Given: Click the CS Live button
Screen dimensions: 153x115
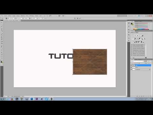Looking at the screenshot, I should [x=141, y=16].
